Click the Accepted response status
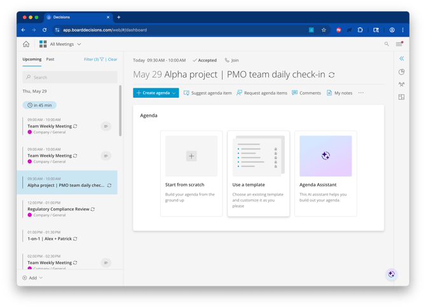Image resolution: width=426 pixels, height=308 pixels. (205, 60)
